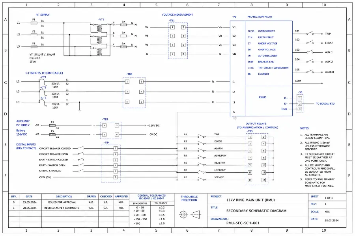The height and width of the screenshot is (236, 355).
Task: Click the F1 fuse symbol on line L1
Action: [x=34, y=23]
